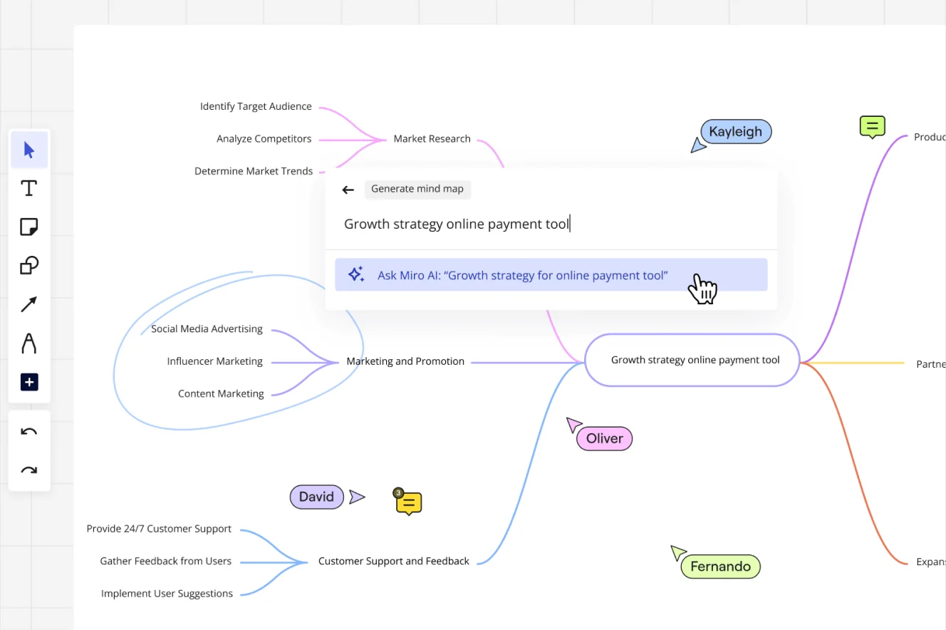Select the Marketing and Promotion node

[x=405, y=361]
